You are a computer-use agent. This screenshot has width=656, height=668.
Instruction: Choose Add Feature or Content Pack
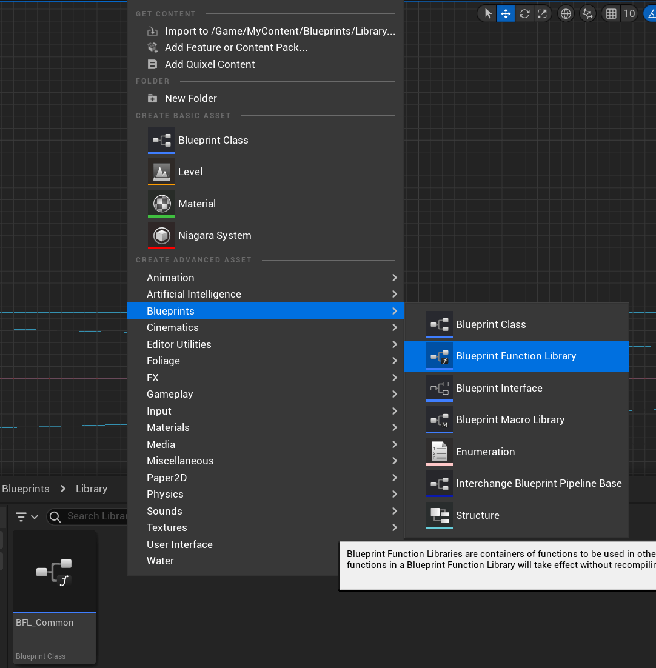coord(266,47)
